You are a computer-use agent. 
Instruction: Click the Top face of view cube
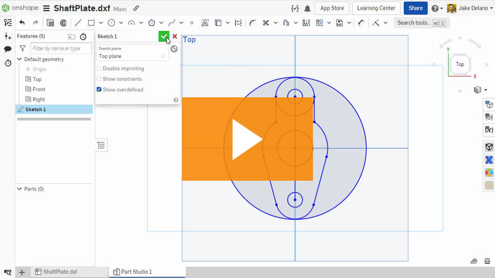pyautogui.click(x=460, y=64)
